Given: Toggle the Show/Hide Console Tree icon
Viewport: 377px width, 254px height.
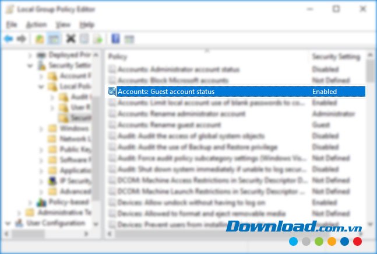Looking at the screenshot, I should tap(54, 39).
